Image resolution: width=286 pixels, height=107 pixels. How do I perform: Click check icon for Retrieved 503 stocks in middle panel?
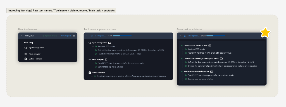coord(96,46)
